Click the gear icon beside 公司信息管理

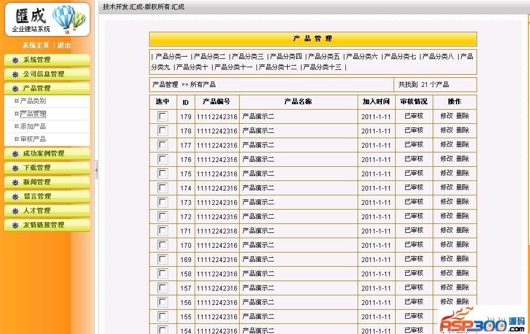click(x=15, y=75)
